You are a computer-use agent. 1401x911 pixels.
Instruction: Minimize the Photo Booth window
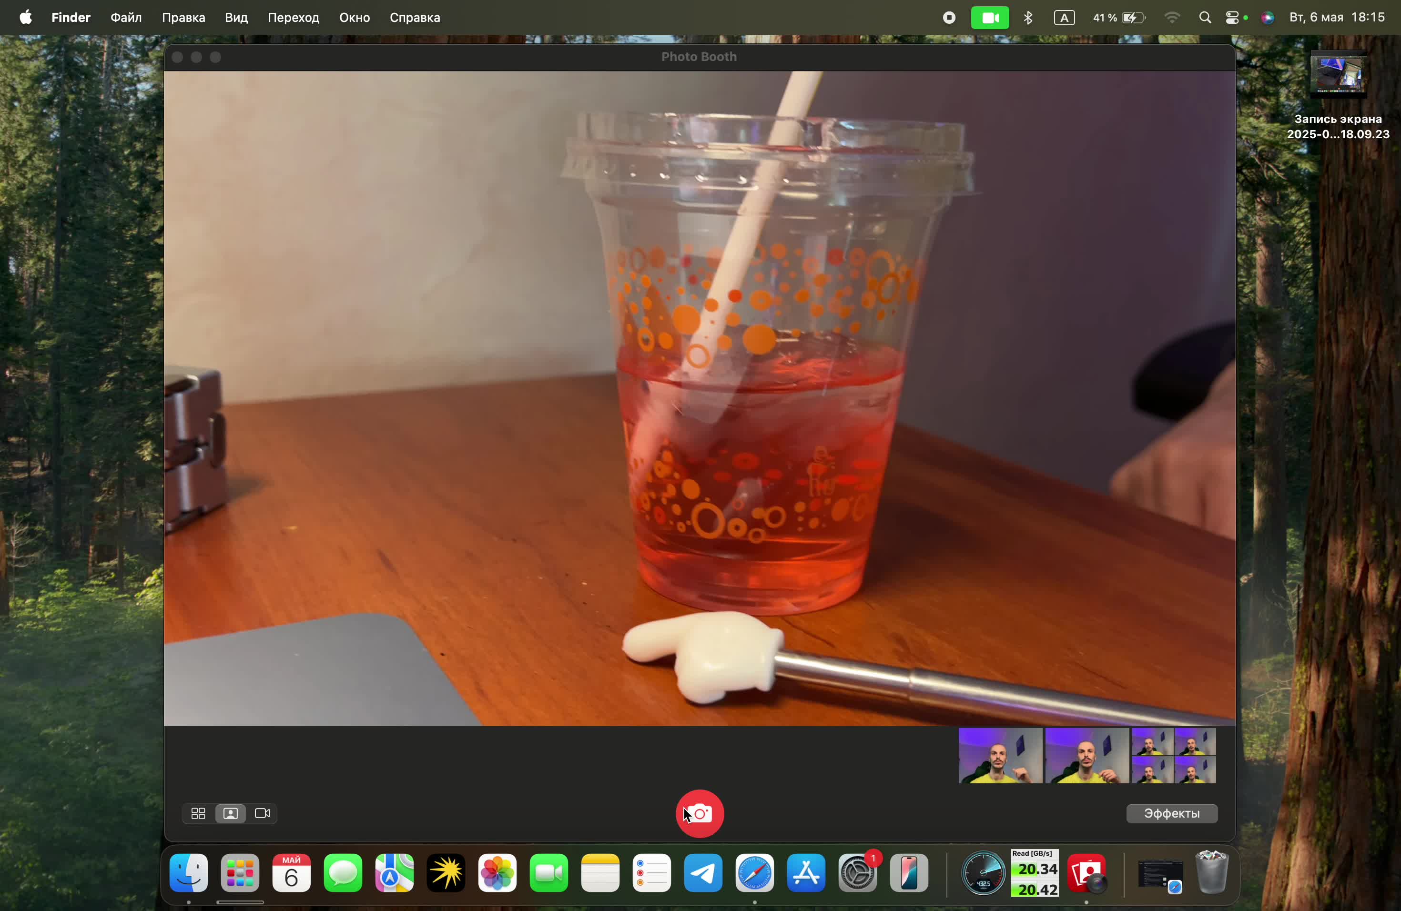click(x=197, y=57)
